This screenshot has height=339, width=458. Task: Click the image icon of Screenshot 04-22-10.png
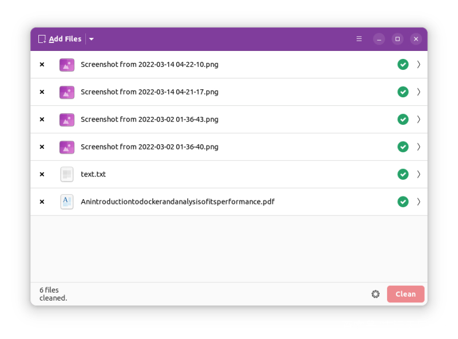[67, 65]
